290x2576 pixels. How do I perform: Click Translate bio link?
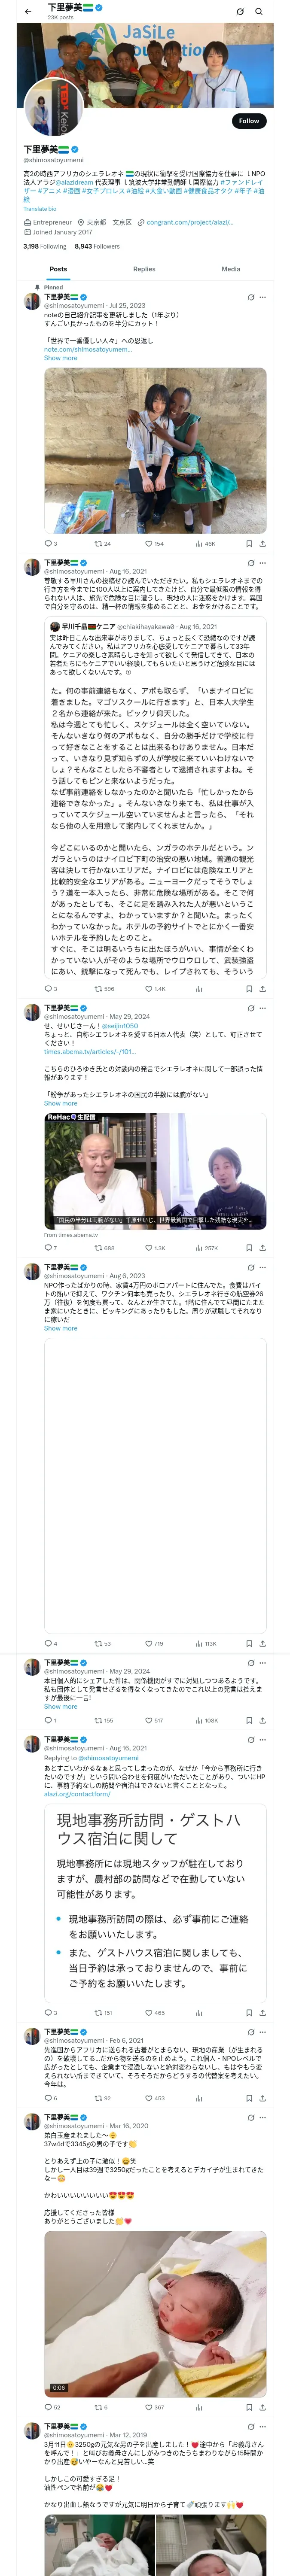[40, 209]
